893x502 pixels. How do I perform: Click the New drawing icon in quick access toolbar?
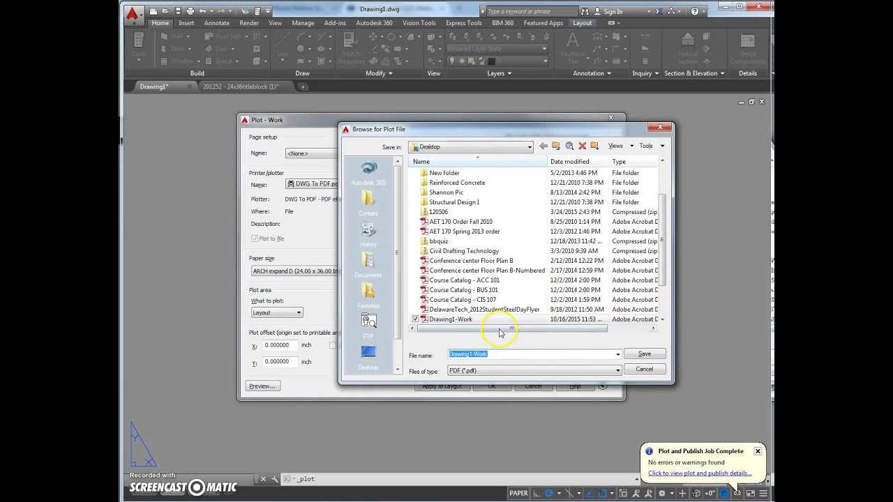pos(153,11)
